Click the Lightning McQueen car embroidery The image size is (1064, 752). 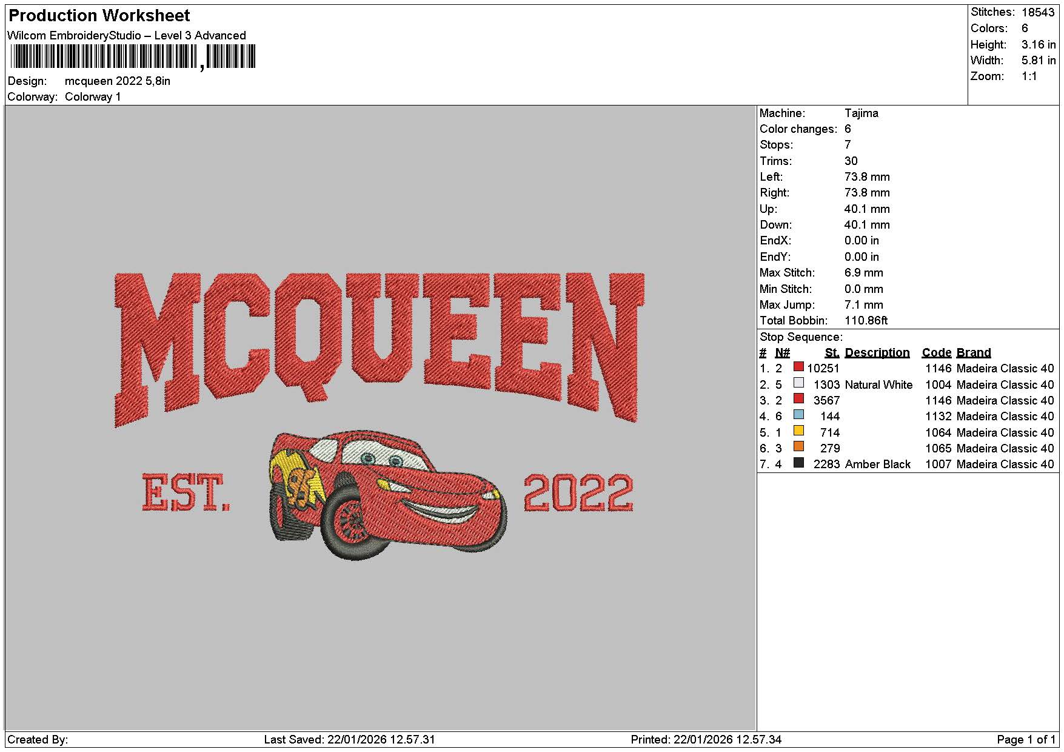pyautogui.click(x=387, y=494)
